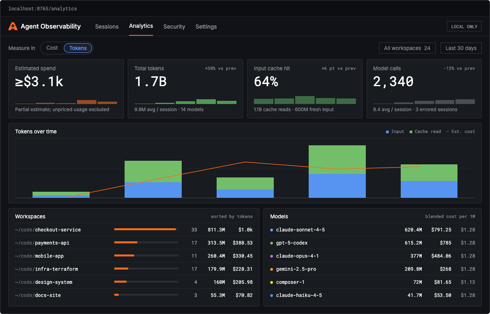This screenshot has height=314, width=490.
Task: Open the Sessions tab
Action: pyautogui.click(x=107, y=27)
